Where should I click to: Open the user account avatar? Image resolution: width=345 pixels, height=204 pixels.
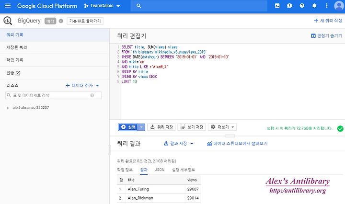339,6
